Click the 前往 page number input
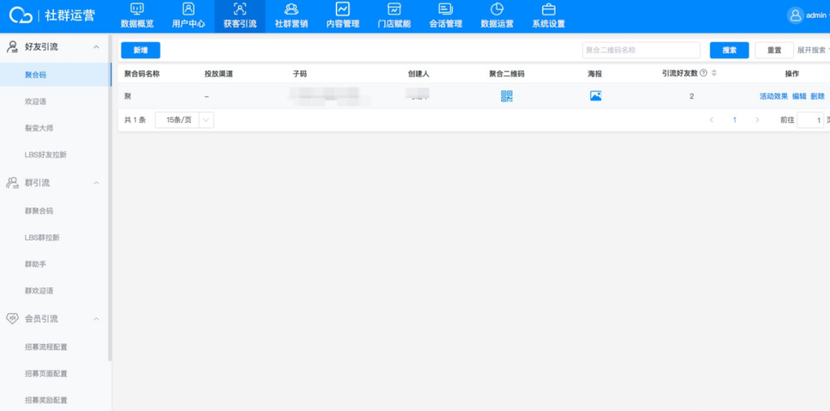This screenshot has width=830, height=411. pyautogui.click(x=811, y=120)
